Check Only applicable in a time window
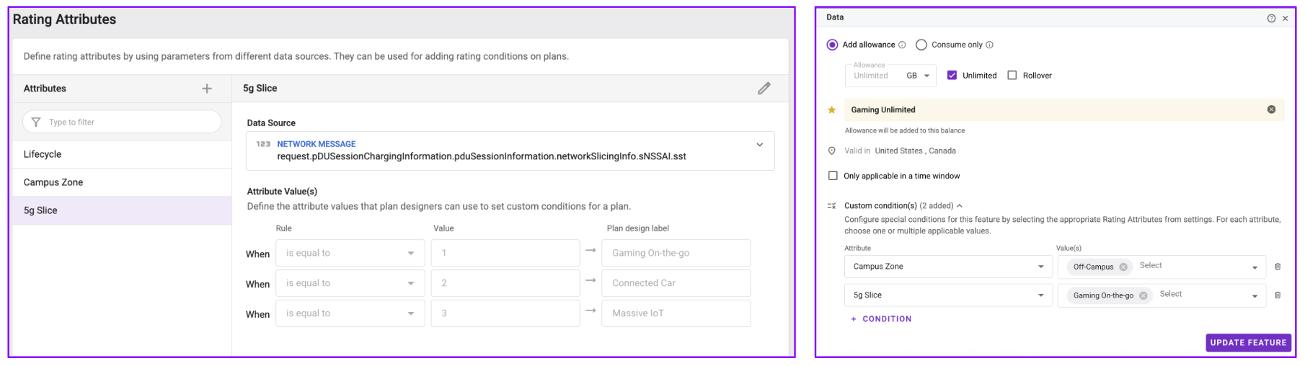Image resolution: width=1305 pixels, height=366 pixels. [x=833, y=176]
